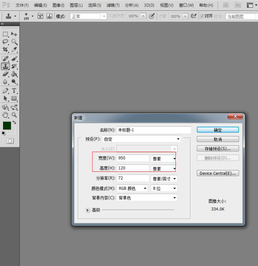Select the Eyedropper tool

coord(14,49)
